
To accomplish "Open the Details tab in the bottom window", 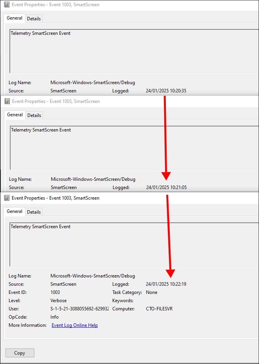I will 34,212.
